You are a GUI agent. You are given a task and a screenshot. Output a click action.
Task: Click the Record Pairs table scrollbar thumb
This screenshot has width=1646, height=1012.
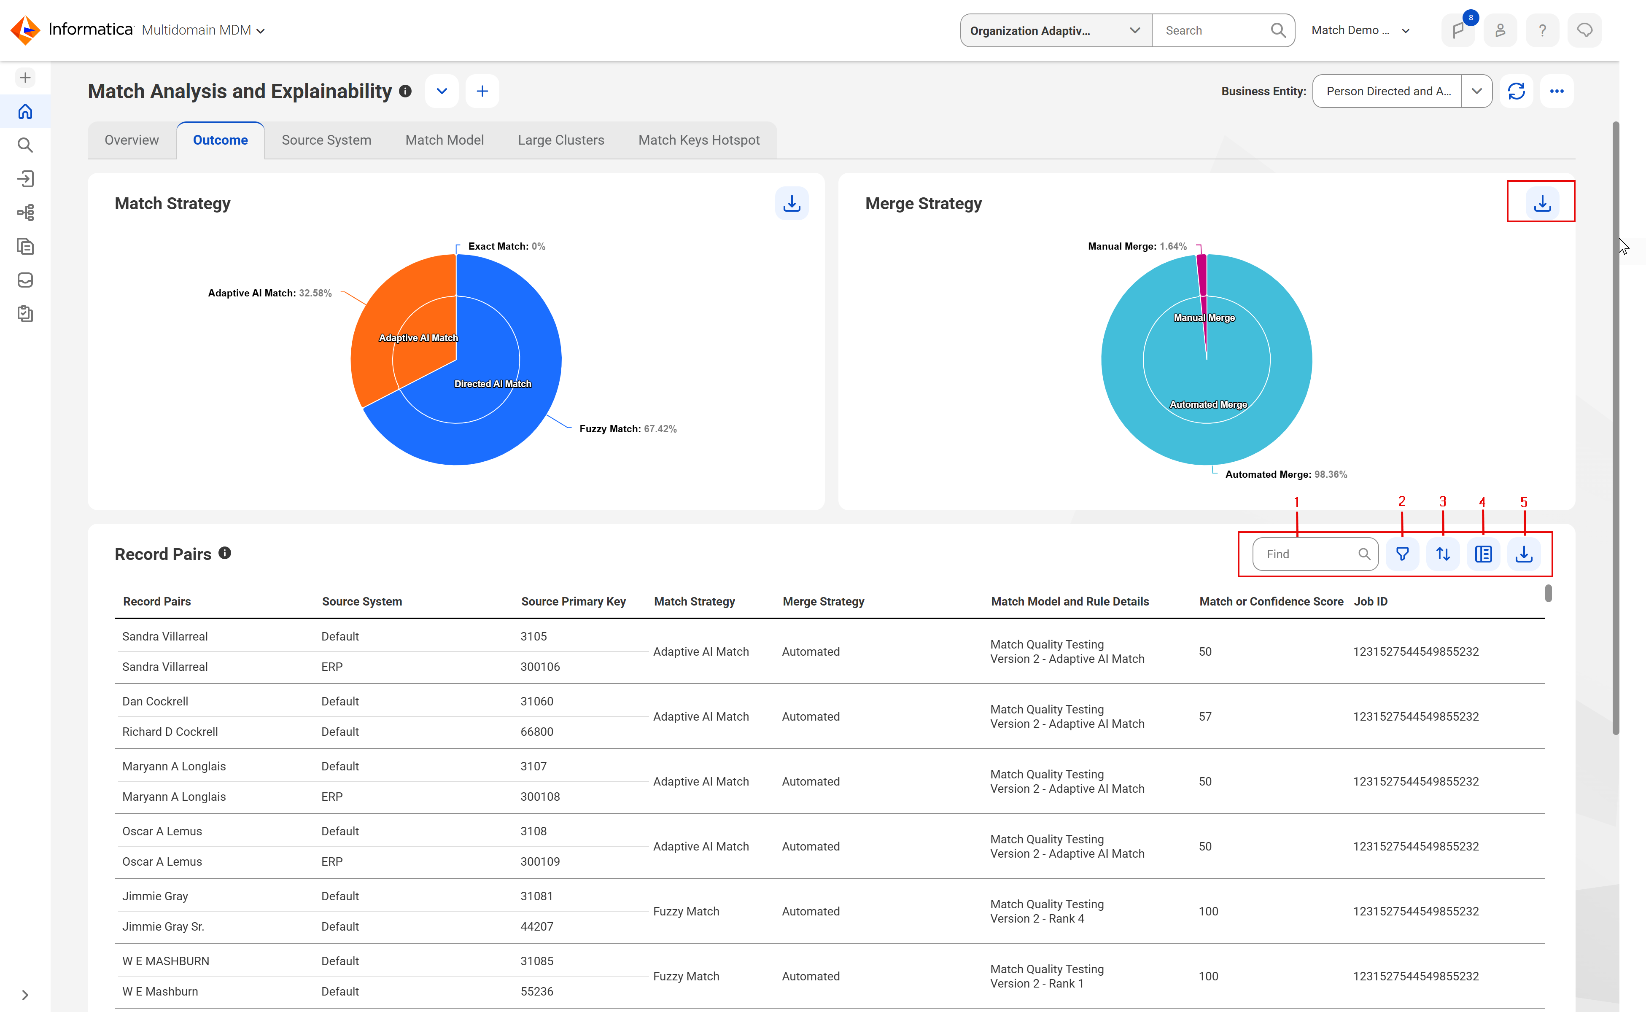click(x=1548, y=593)
